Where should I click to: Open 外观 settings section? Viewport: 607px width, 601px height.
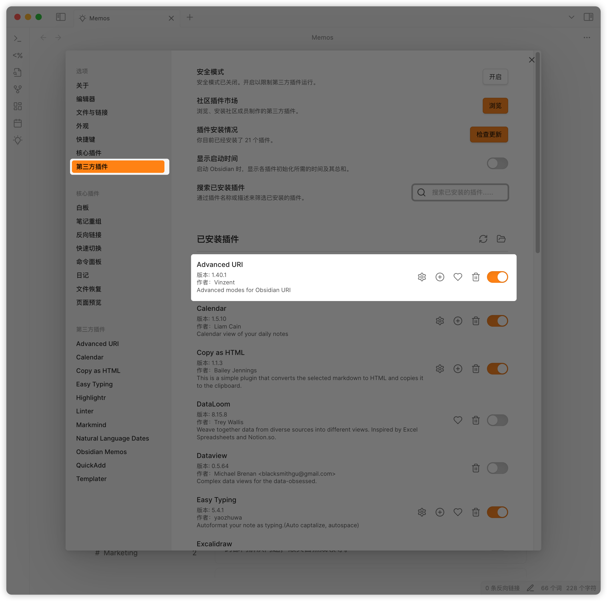point(118,126)
